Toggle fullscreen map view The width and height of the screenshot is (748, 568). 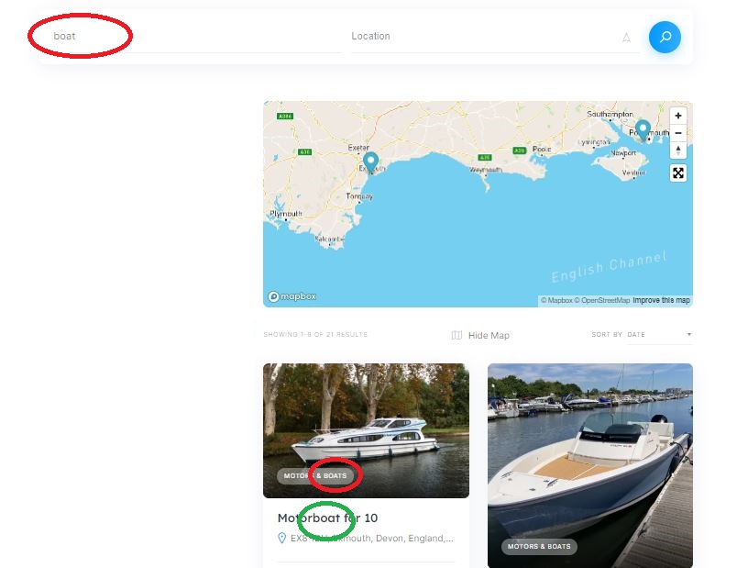tap(678, 173)
